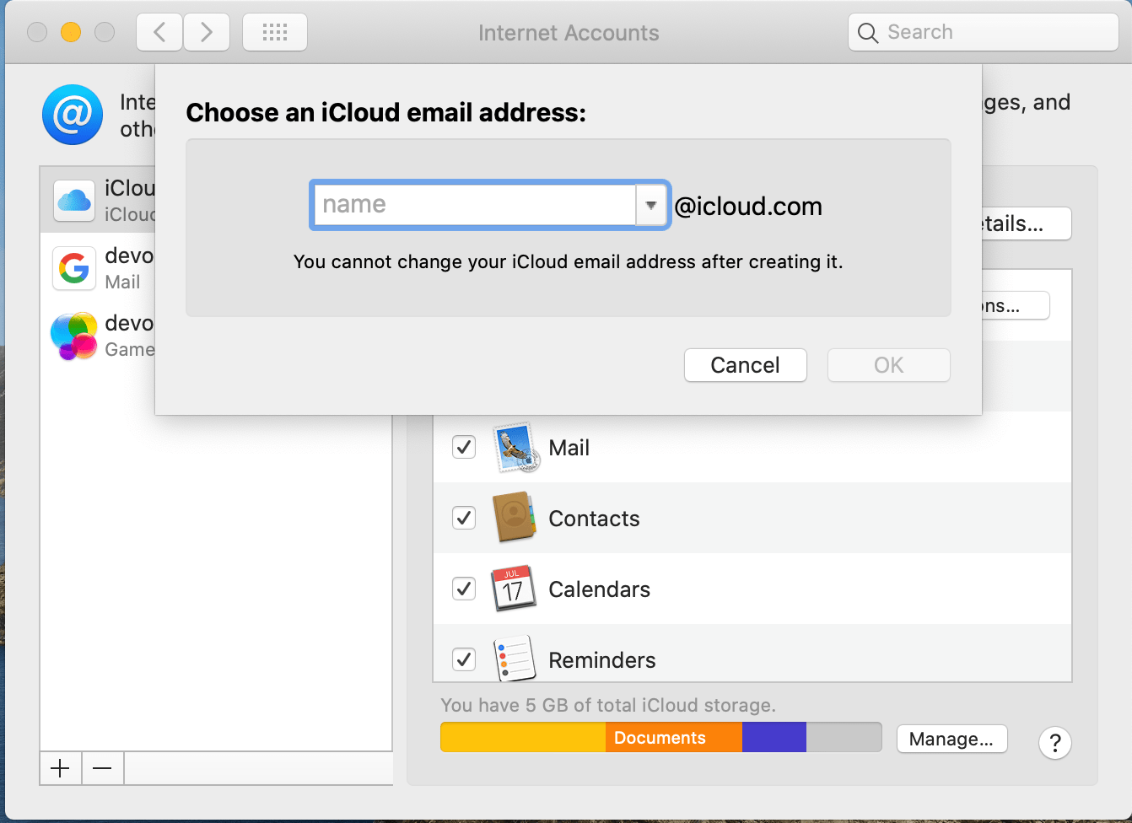The width and height of the screenshot is (1132, 823).
Task: Uncheck the Reminders checkbox
Action: click(464, 659)
